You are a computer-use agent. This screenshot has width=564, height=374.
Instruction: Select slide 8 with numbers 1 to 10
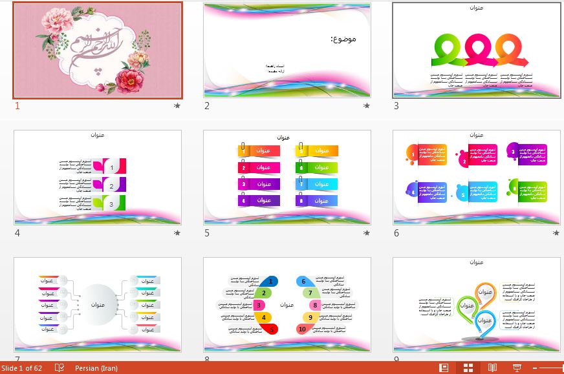pyautogui.click(x=287, y=304)
